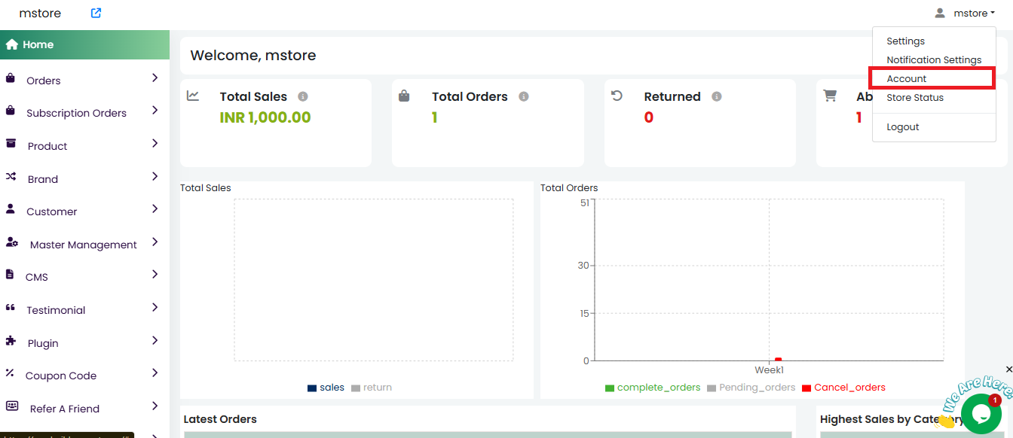The image size is (1013, 438).
Task: Click the Total Sales info icon
Action: 303,97
